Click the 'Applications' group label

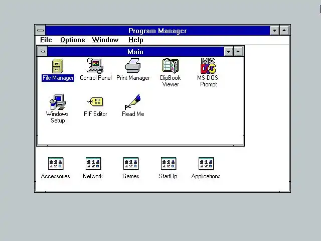click(206, 176)
